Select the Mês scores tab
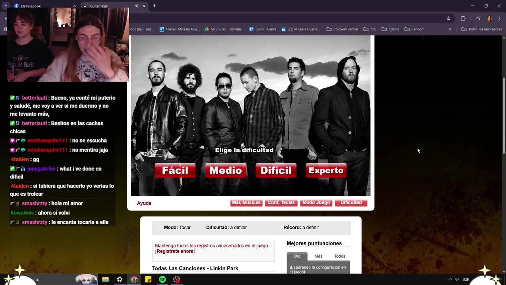 point(318,256)
